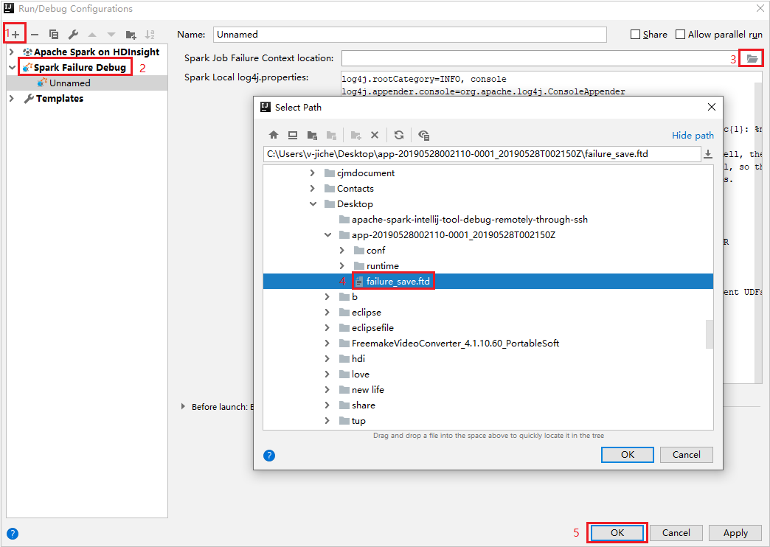Open the folder browser for Failure Context location
Image resolution: width=770 pixels, height=547 pixels.
(750, 58)
